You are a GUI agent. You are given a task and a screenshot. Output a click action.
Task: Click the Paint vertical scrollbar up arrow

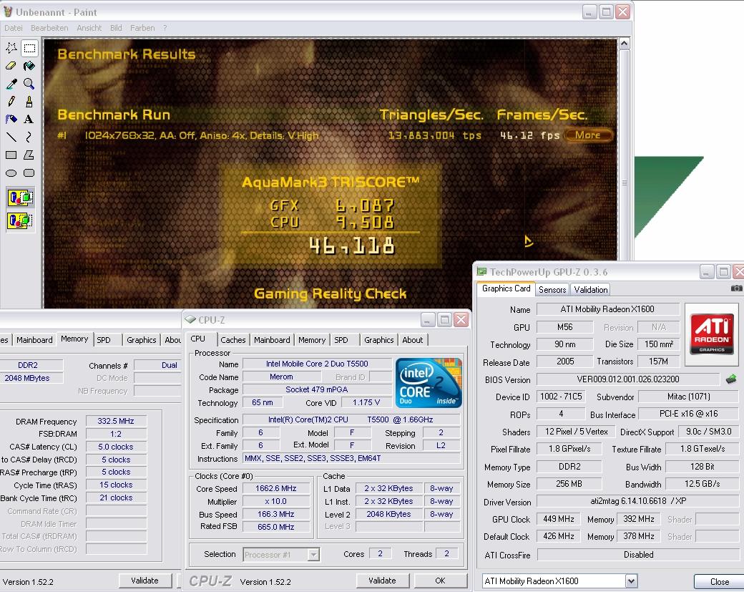pos(625,44)
